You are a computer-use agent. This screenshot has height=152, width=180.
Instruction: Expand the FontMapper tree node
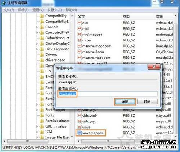tap(37, 110)
